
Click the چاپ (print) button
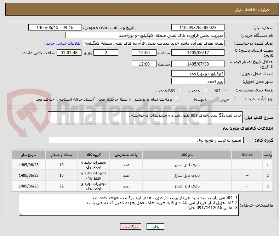click(155, 226)
